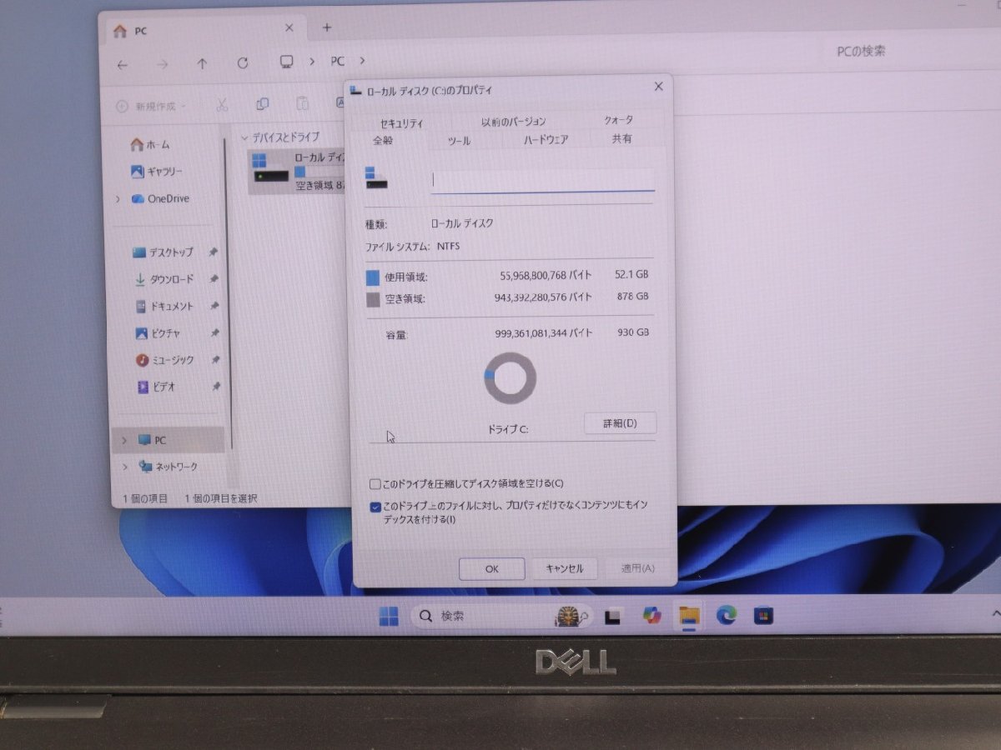Viewport: 1001px width, 750px height.
Task: Click the Copy icon in Explorer toolbar
Action: coord(263,104)
